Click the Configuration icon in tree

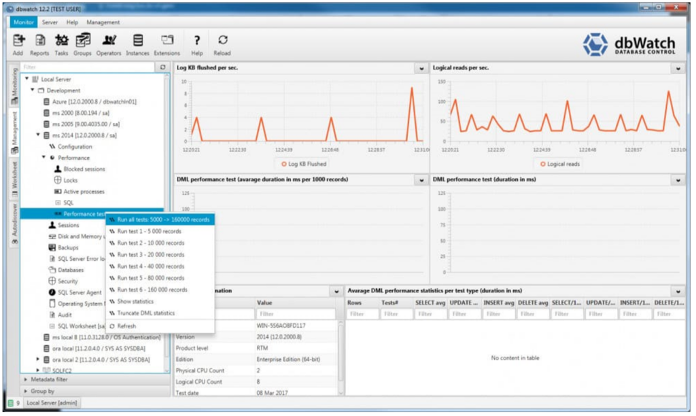click(52, 147)
